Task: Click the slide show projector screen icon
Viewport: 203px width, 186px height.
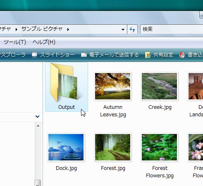Action: coord(34,55)
